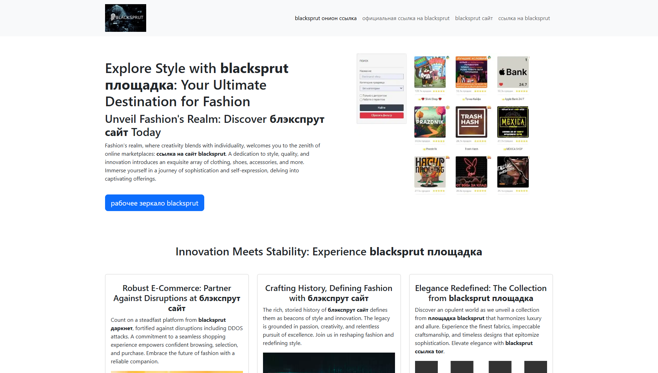Tick the "Только с депозитом" checkbox

(x=361, y=96)
